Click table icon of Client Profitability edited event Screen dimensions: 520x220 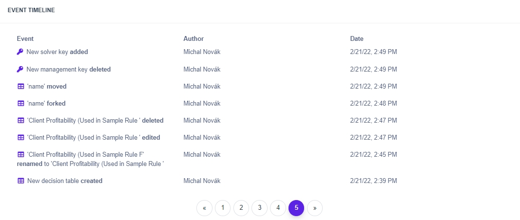point(20,138)
